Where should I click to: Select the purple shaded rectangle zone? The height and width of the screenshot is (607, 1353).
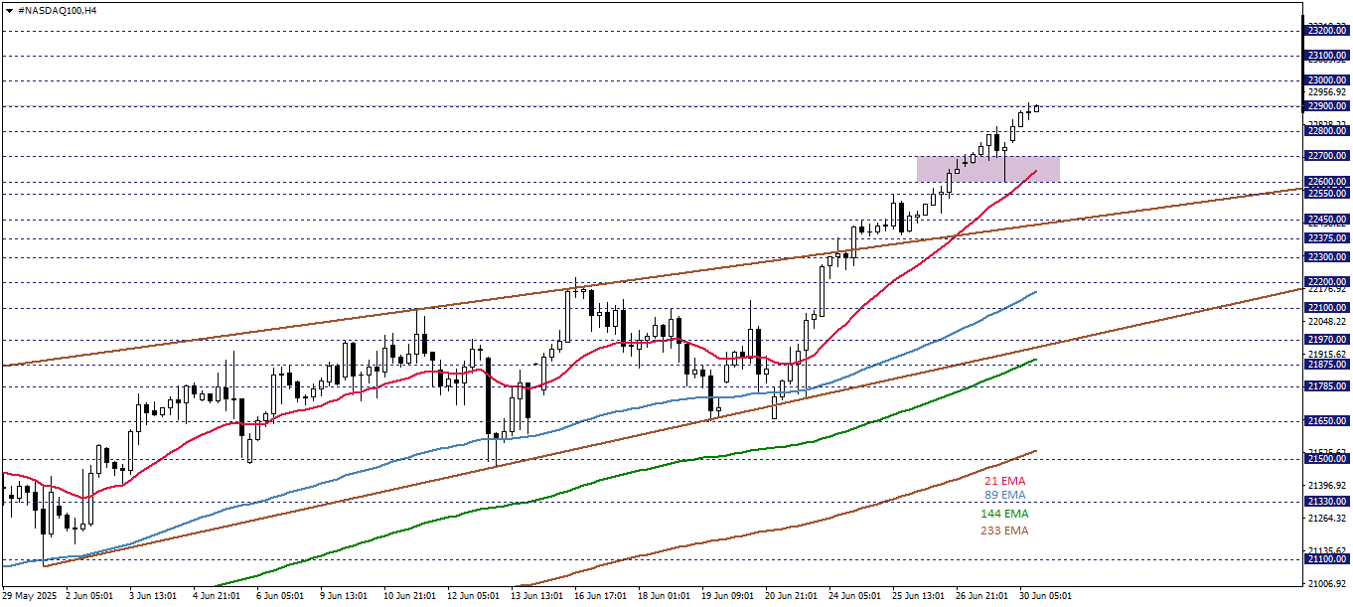988,168
